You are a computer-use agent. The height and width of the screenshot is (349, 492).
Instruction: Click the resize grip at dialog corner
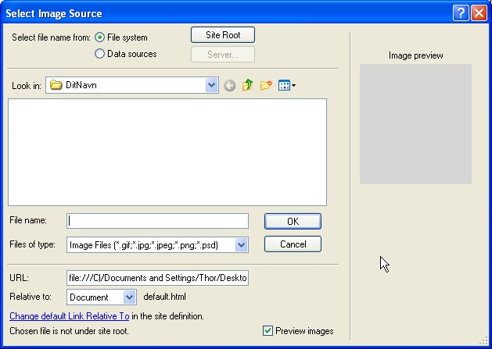[485, 341]
